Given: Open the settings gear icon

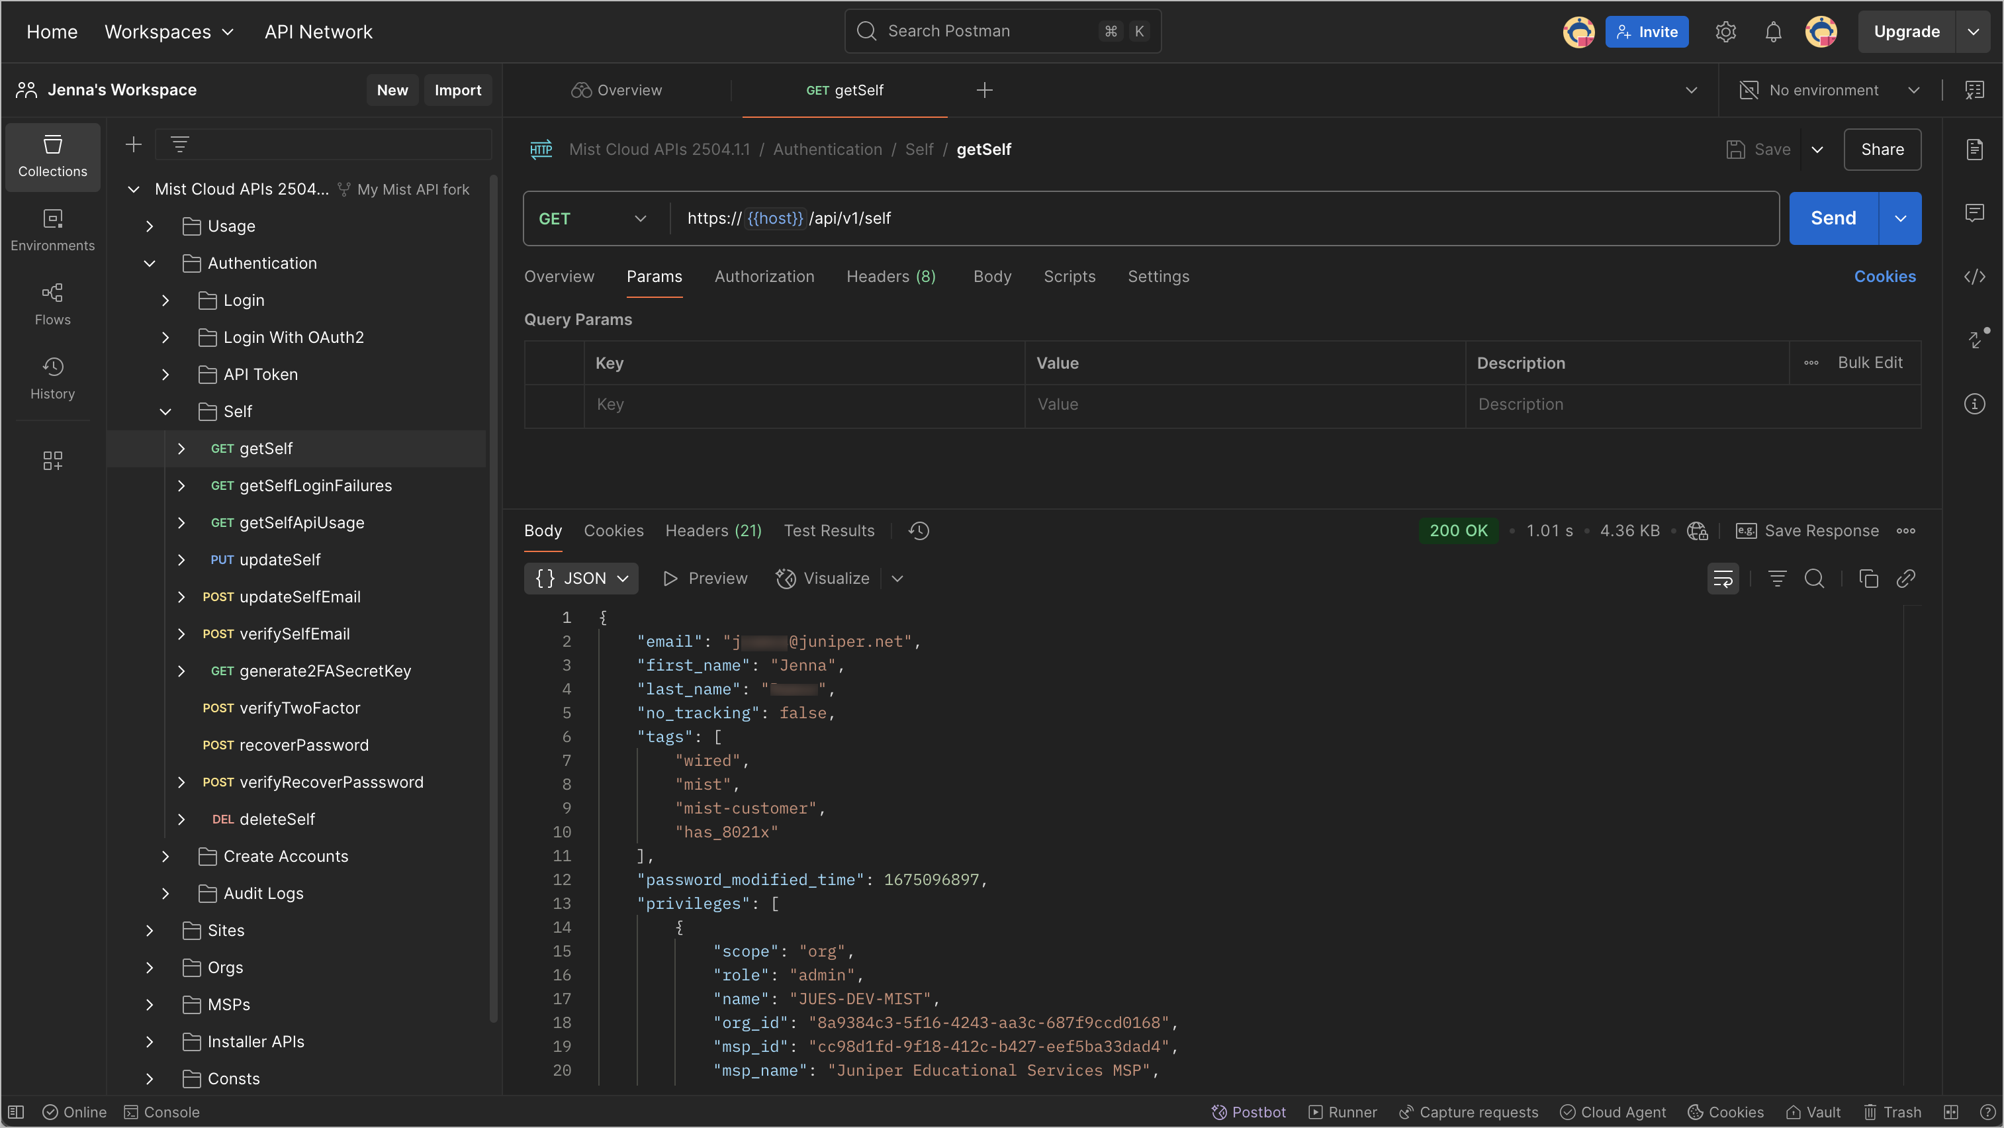Looking at the screenshot, I should [1725, 32].
